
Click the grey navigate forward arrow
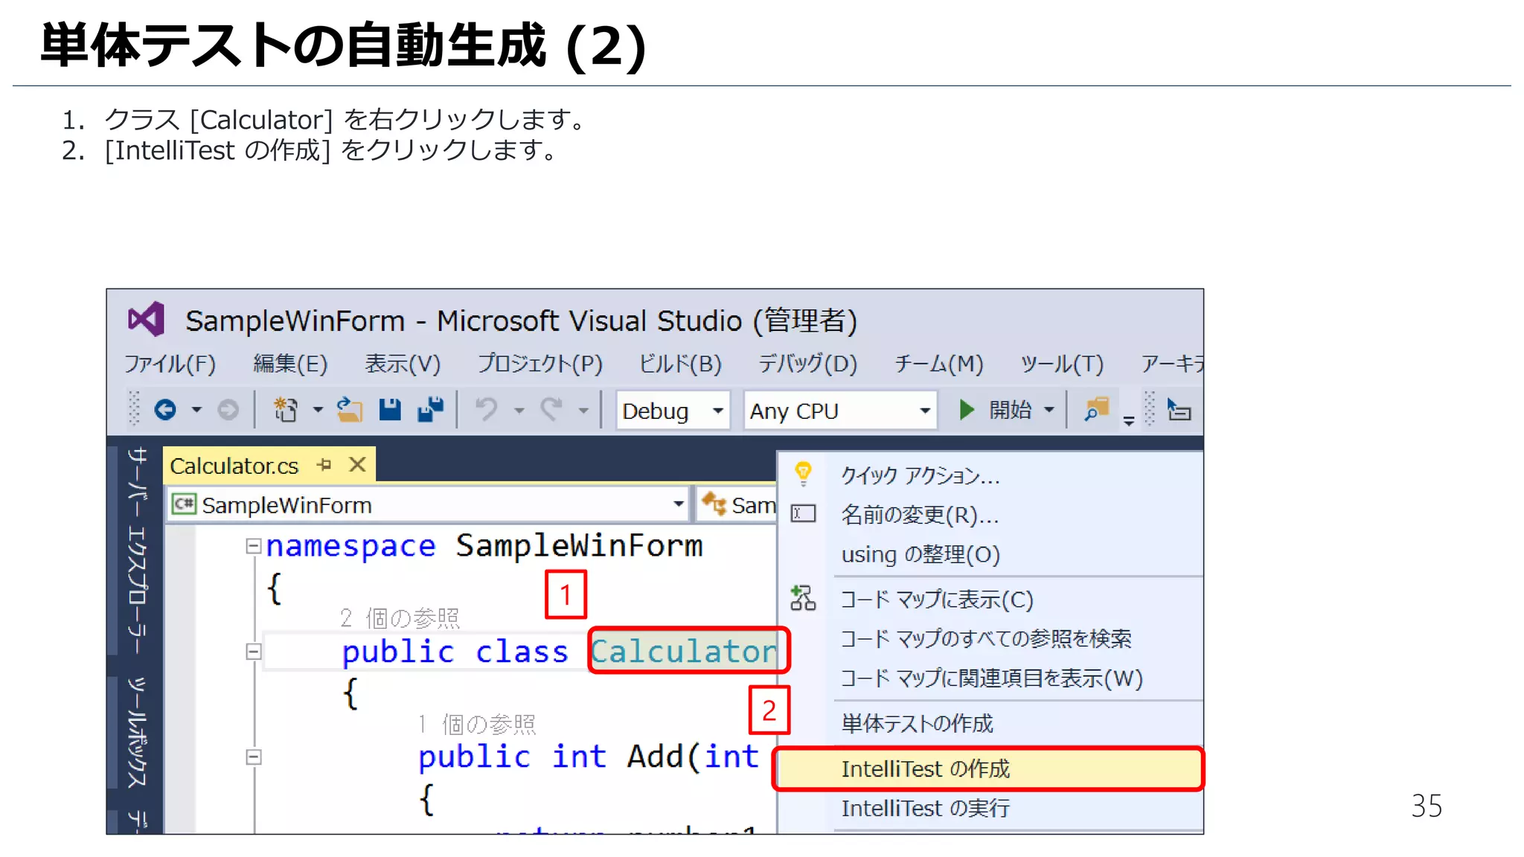228,410
